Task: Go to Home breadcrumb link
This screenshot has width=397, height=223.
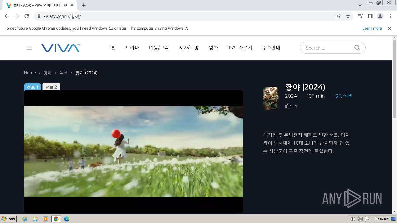Action: pos(30,73)
